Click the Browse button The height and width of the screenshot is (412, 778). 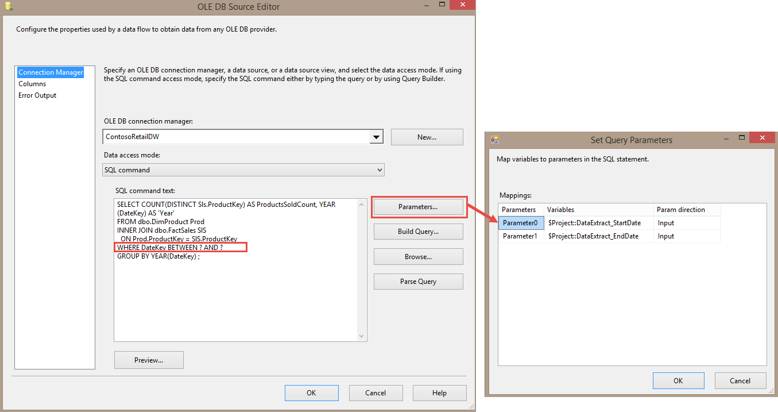(x=418, y=256)
